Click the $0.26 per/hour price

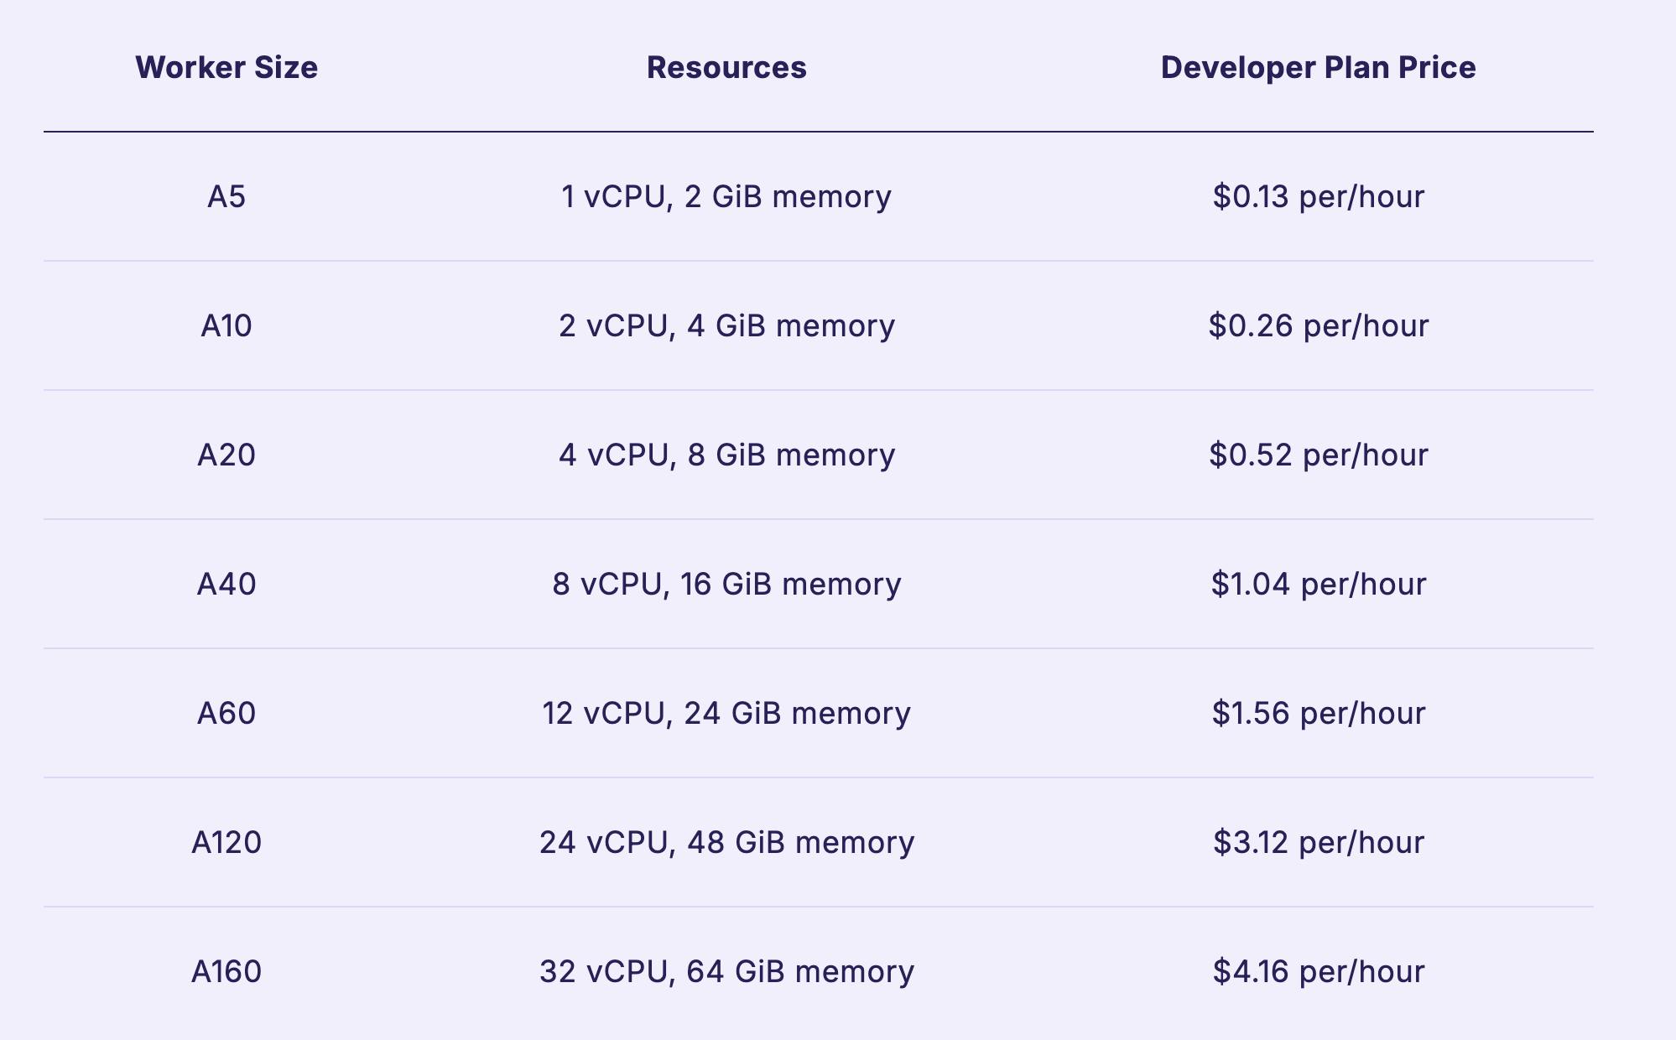[x=1318, y=326]
